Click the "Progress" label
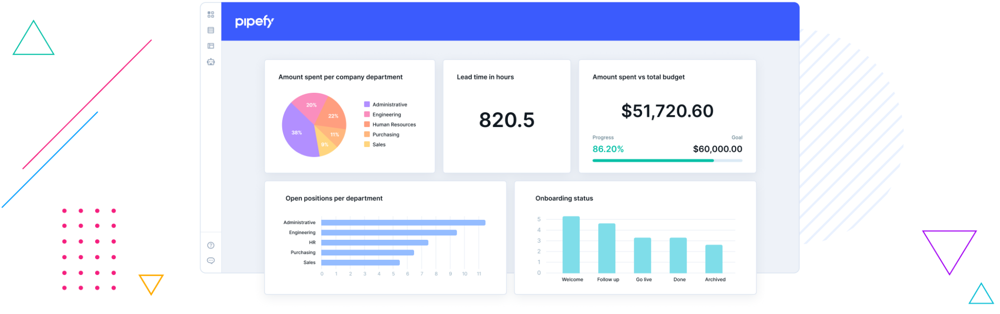Image resolution: width=1000 pixels, height=314 pixels. pyautogui.click(x=603, y=138)
